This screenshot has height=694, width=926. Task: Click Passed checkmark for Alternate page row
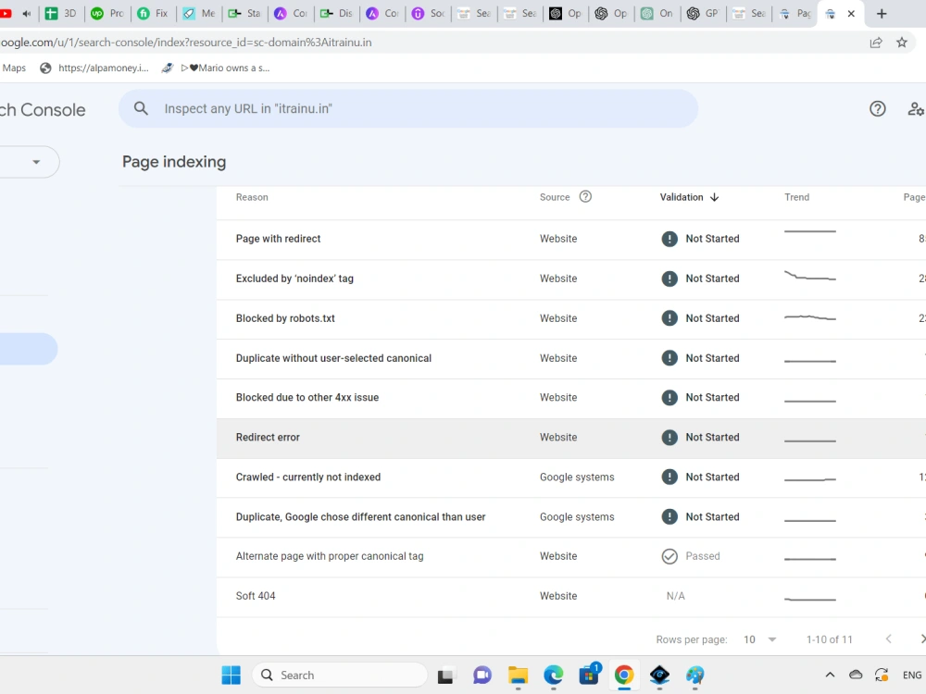(669, 556)
